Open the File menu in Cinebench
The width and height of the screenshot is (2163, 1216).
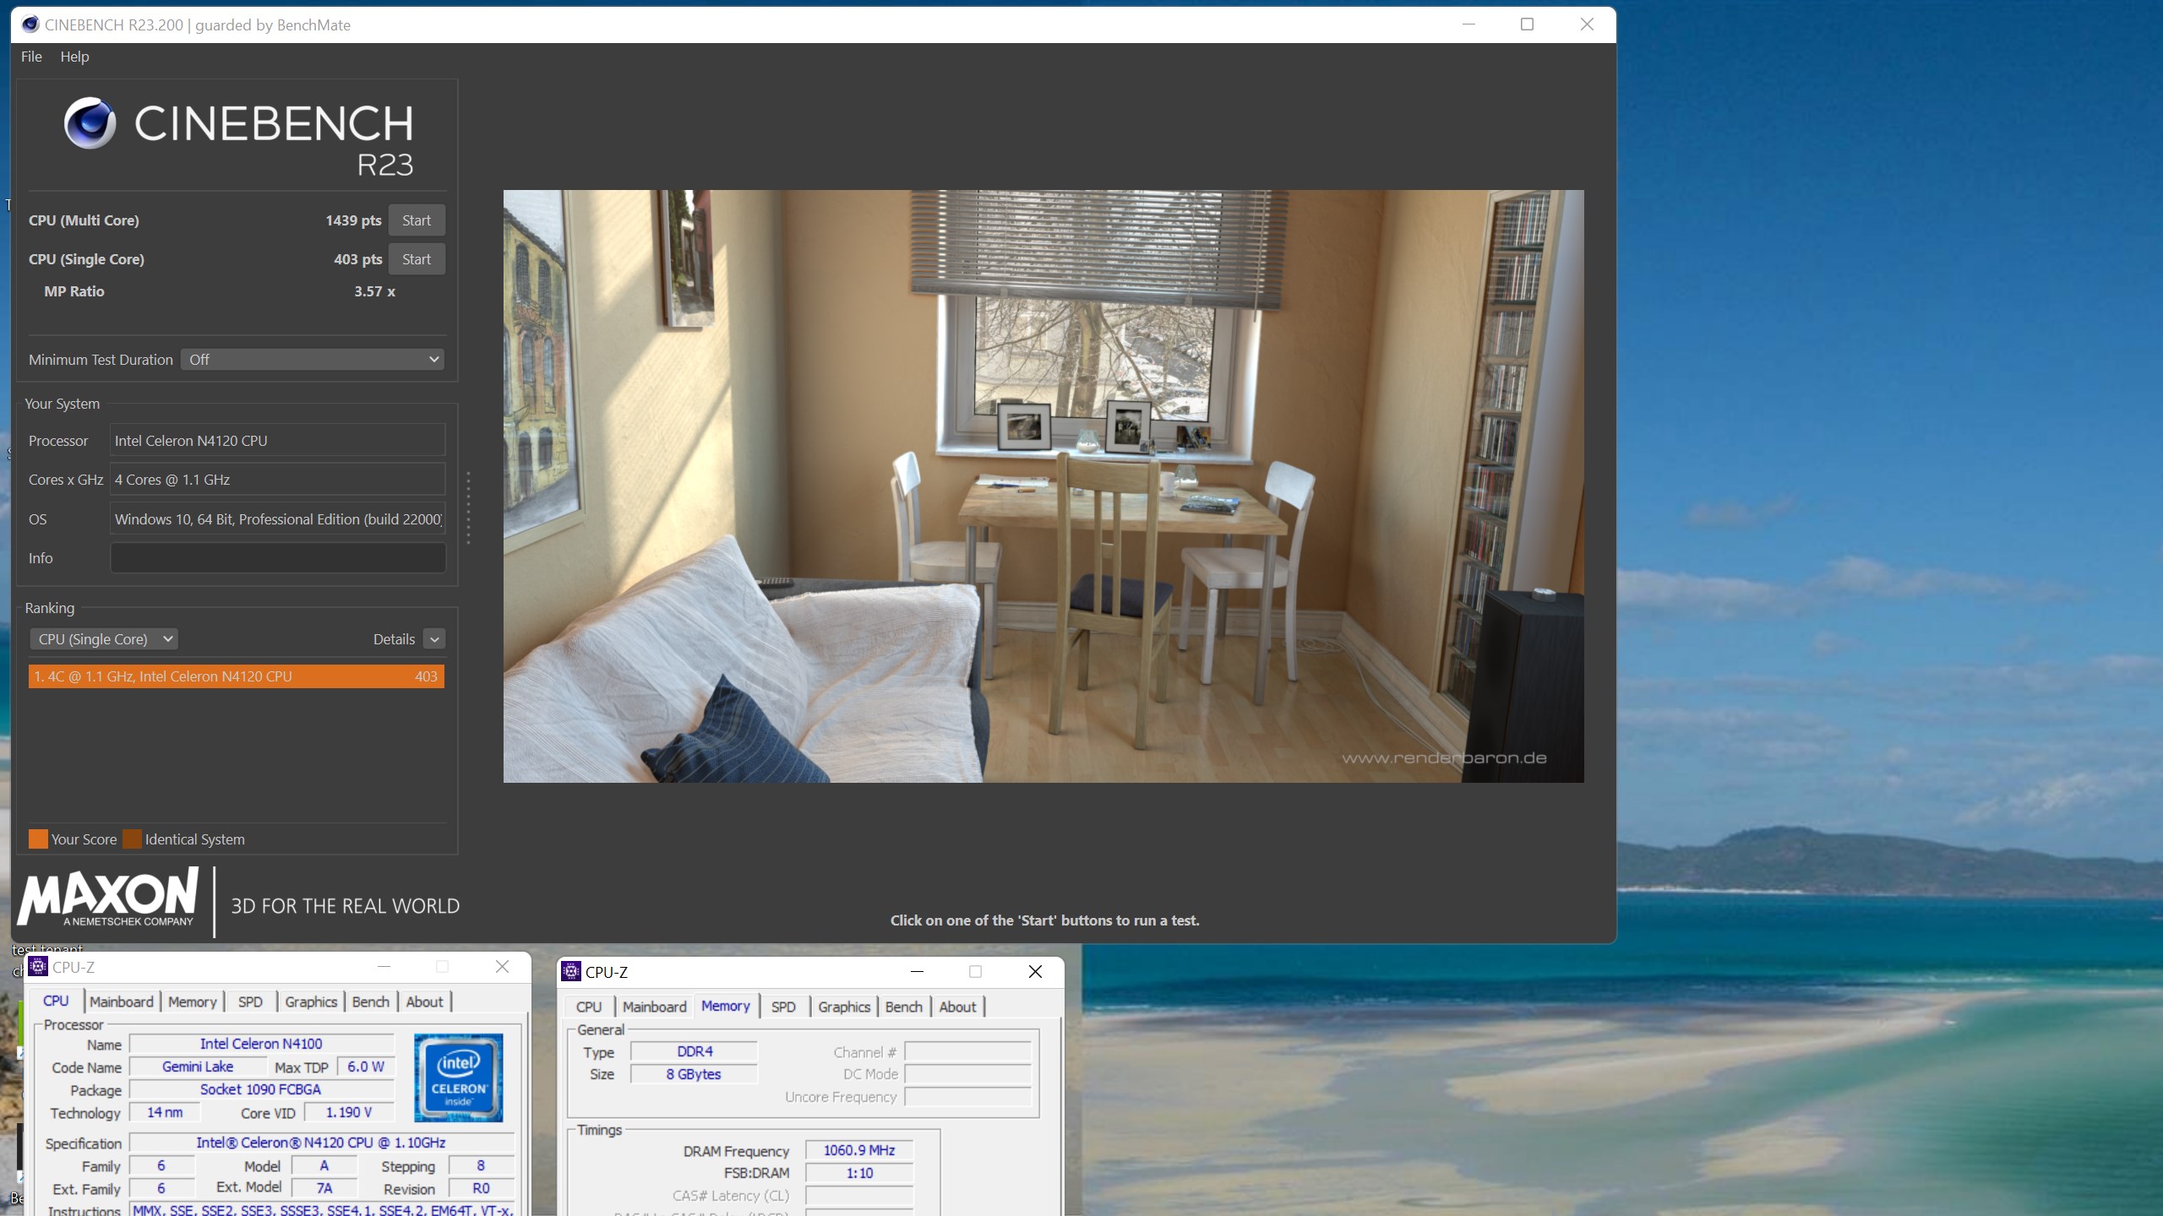coord(31,57)
